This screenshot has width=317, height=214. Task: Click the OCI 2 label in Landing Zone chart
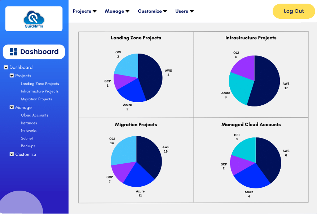pyautogui.click(x=118, y=54)
